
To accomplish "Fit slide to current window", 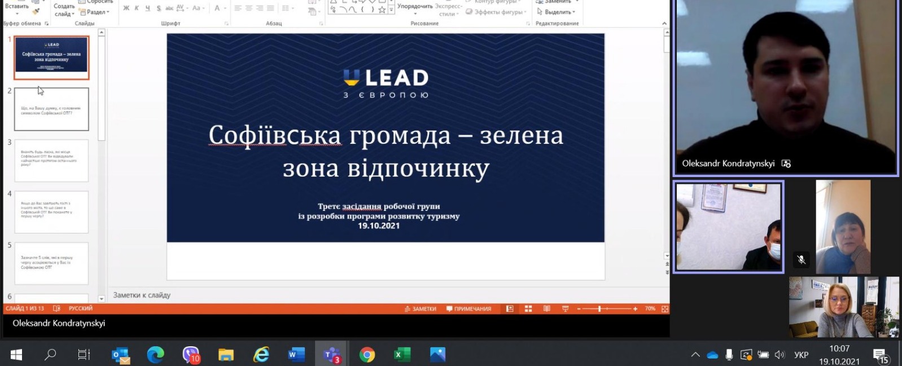I will 665,309.
